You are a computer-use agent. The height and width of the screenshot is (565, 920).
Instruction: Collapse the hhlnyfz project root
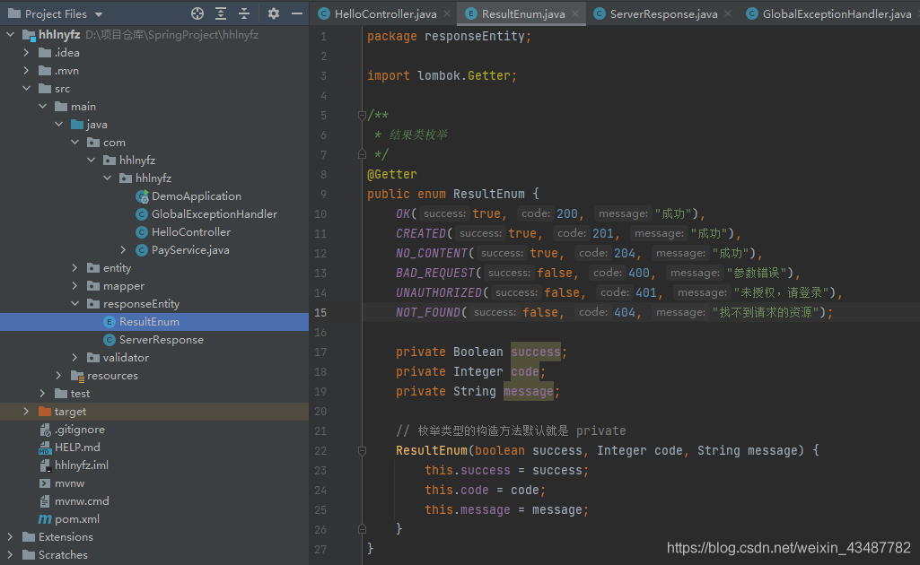(x=11, y=35)
